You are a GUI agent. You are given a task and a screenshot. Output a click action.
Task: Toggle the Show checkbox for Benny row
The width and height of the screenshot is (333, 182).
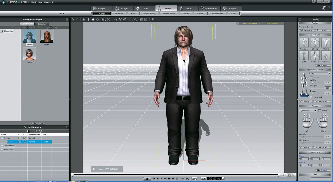click(25, 142)
